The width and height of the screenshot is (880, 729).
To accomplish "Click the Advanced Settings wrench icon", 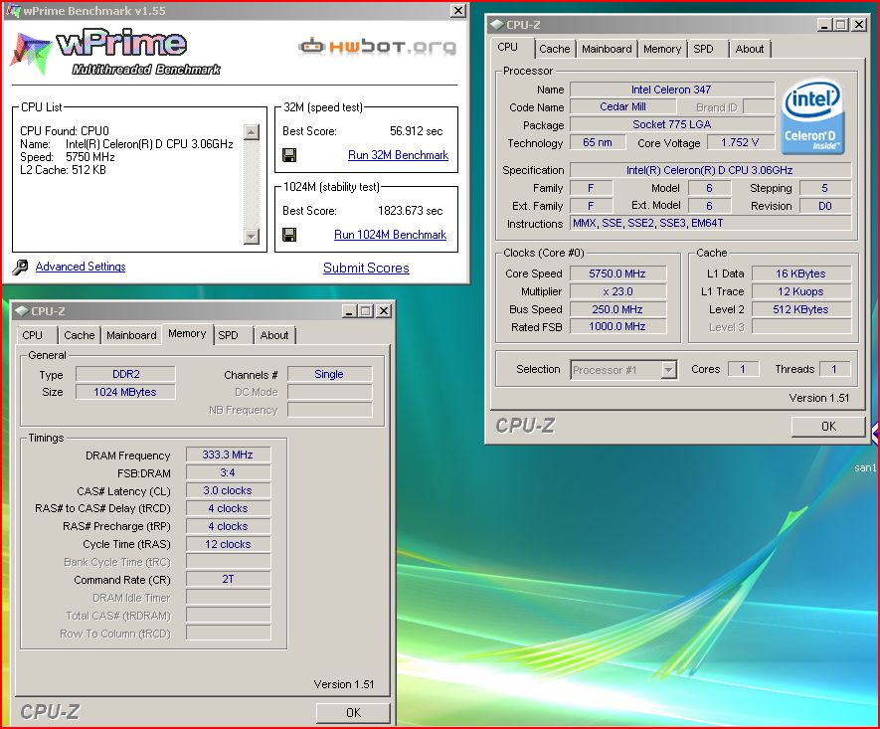I will coord(20,268).
